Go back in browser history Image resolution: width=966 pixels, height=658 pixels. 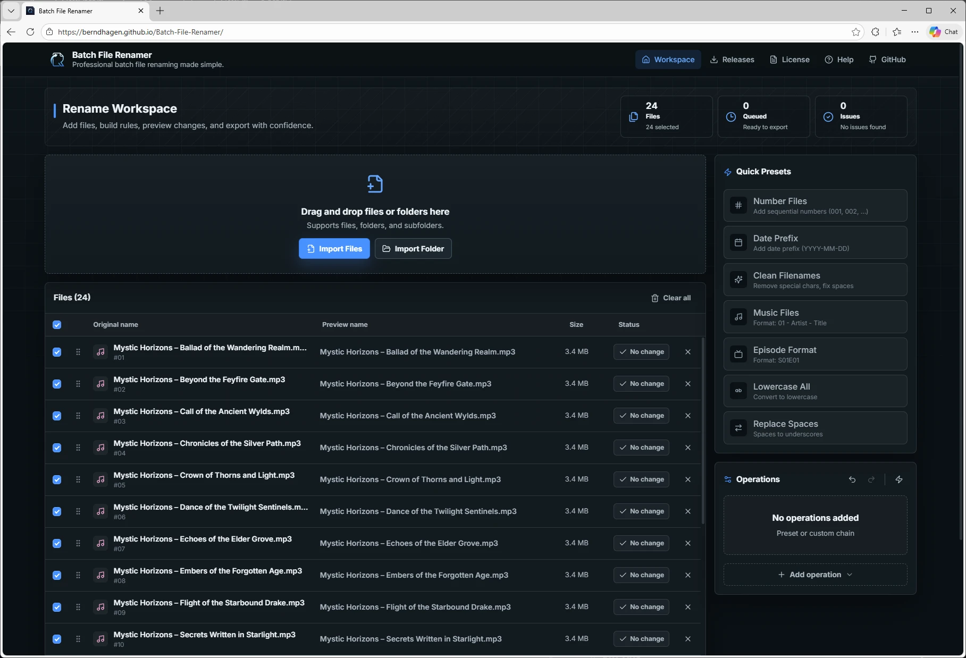(x=11, y=32)
